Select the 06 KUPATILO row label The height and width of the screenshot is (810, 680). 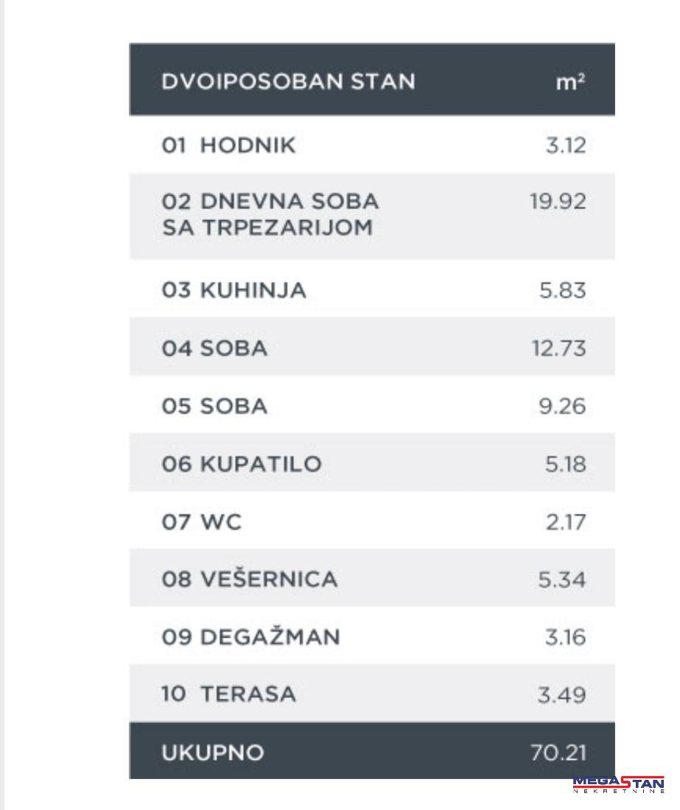click(x=242, y=464)
